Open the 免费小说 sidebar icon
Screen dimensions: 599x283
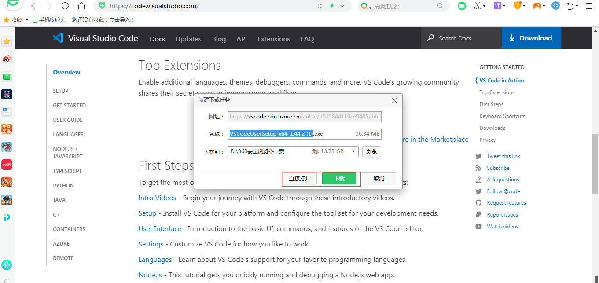(x=7, y=129)
